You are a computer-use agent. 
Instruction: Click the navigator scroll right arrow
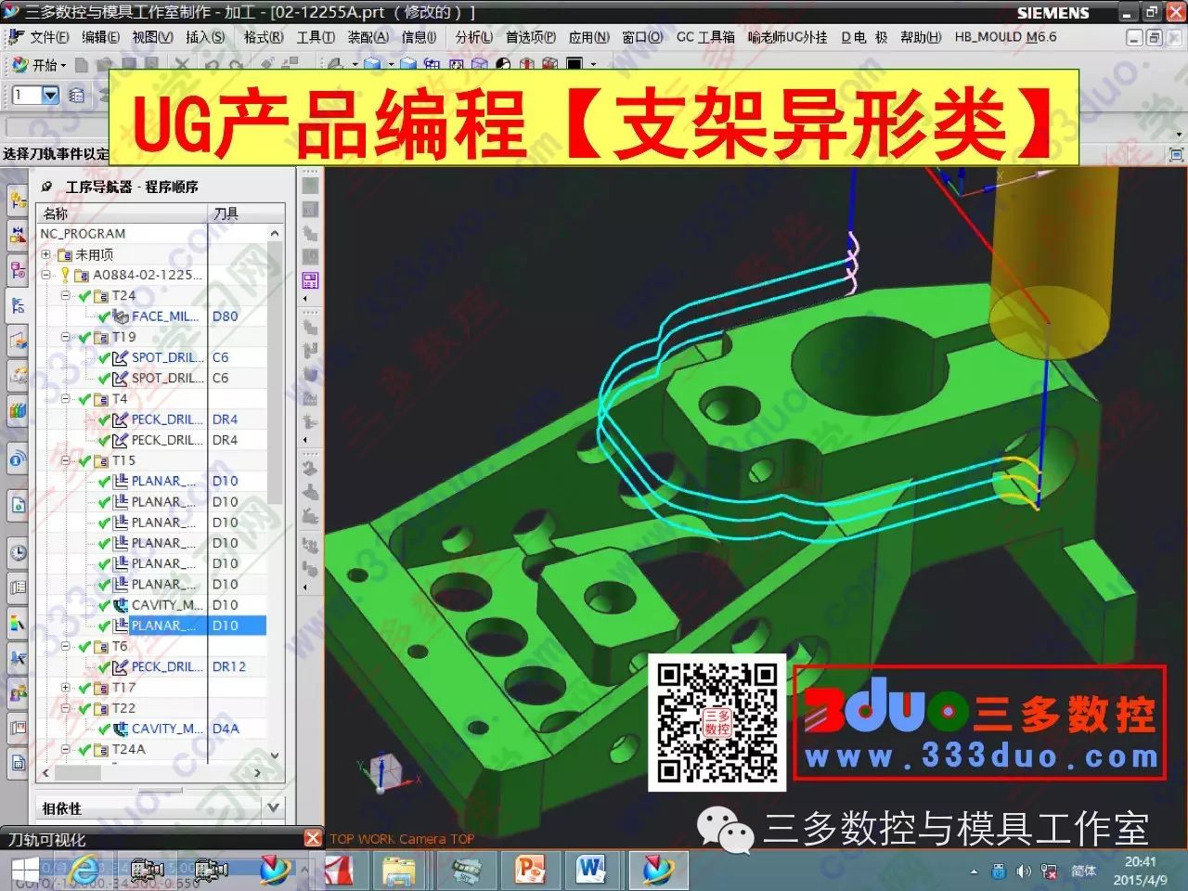258,772
